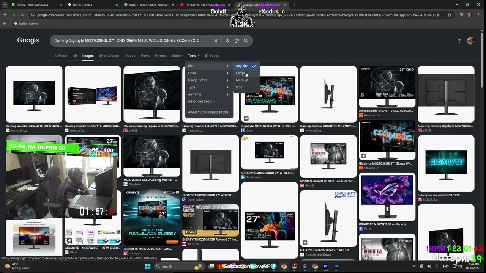Open the Google apps grid
Image resolution: width=486 pixels, height=273 pixels.
(x=459, y=41)
